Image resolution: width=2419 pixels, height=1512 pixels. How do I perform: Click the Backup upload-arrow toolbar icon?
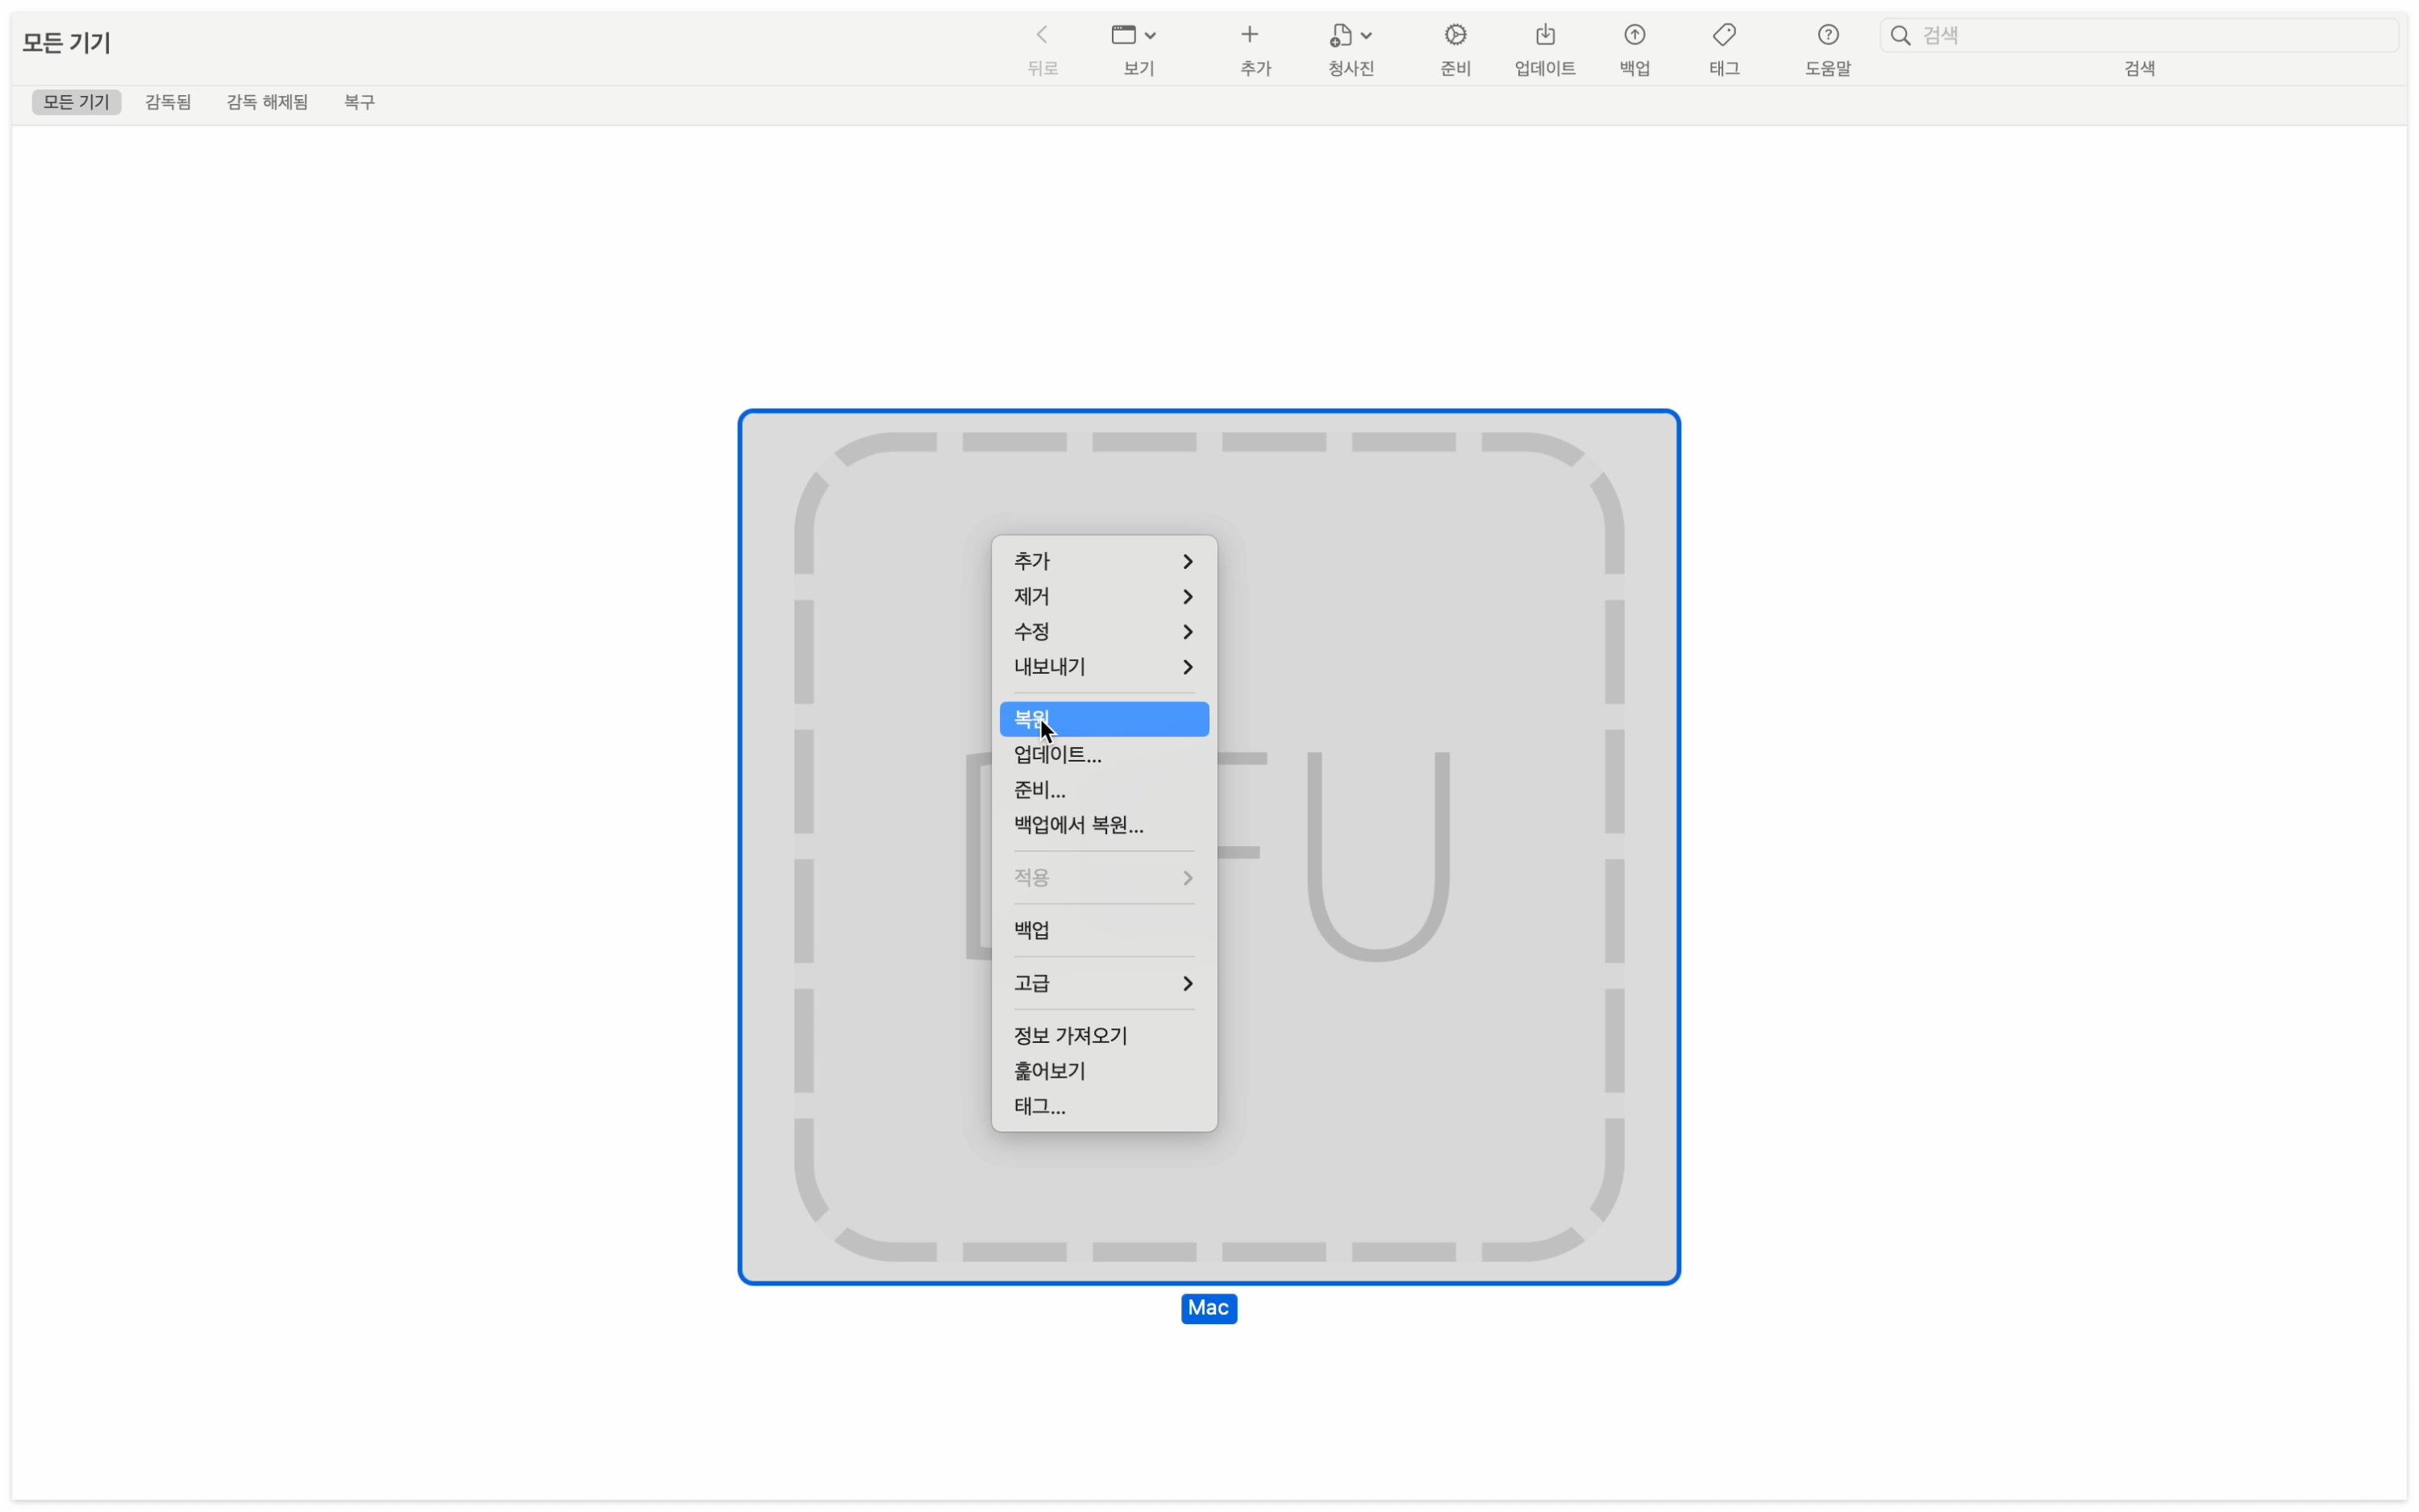click(1634, 36)
